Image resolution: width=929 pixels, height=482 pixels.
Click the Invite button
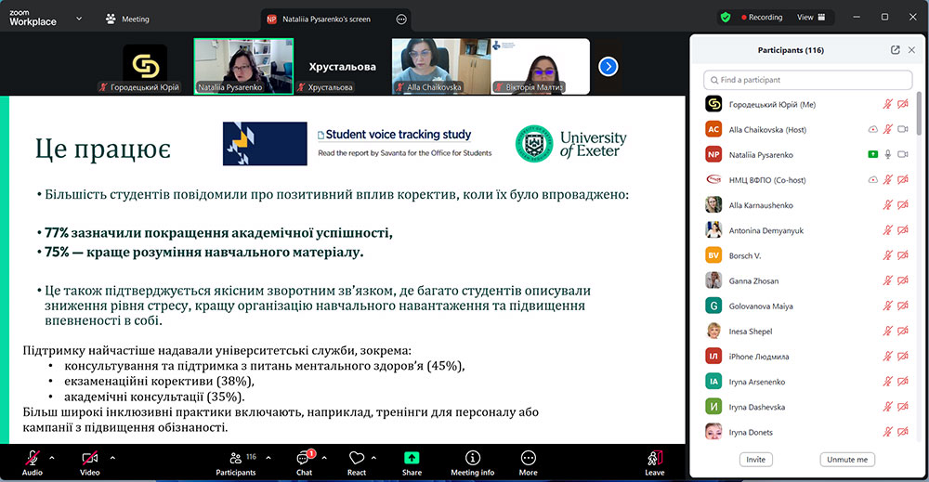(x=756, y=460)
